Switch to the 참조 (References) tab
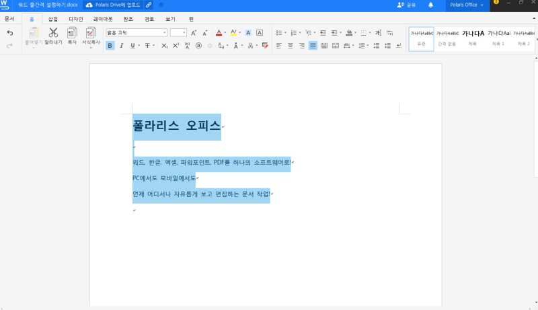Image resolution: width=538 pixels, height=310 pixels. click(128, 19)
